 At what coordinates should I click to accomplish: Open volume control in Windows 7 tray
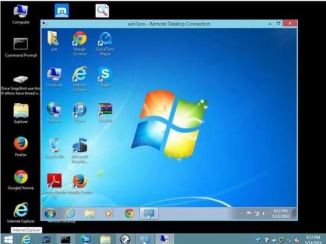coord(264,213)
